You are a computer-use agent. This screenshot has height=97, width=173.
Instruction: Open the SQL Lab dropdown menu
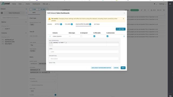click(46, 4)
